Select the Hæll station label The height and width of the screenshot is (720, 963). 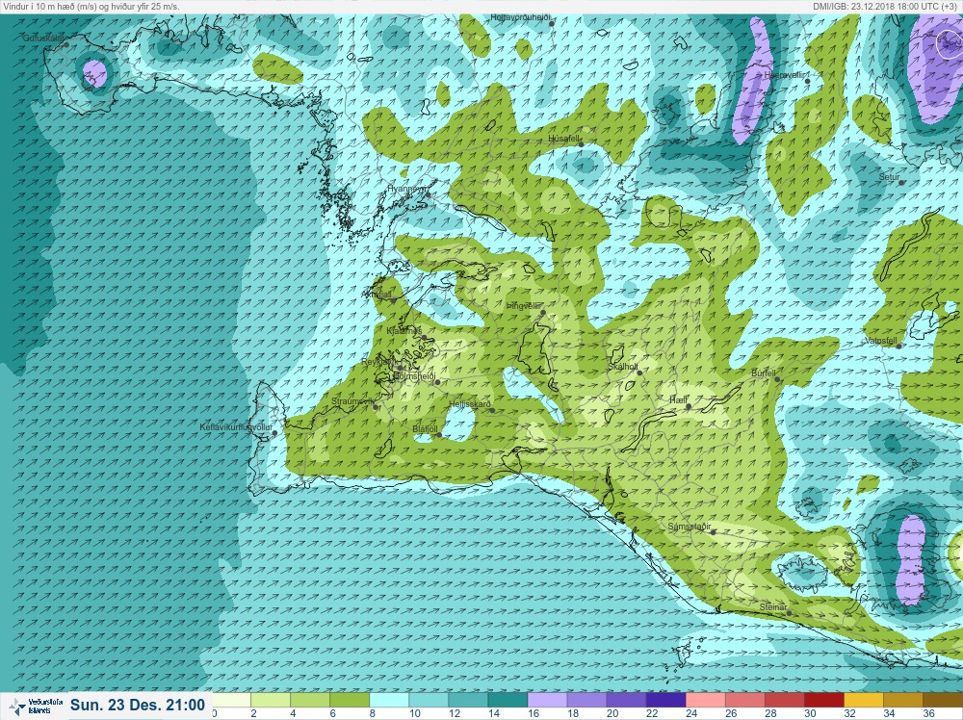coord(678,400)
